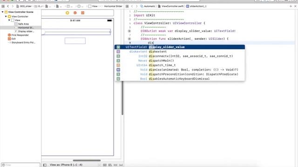Select sliderAction(_:) in assistant jump bar
Image resolution: width=298 pixels, height=167 pixels.
click(196, 6)
